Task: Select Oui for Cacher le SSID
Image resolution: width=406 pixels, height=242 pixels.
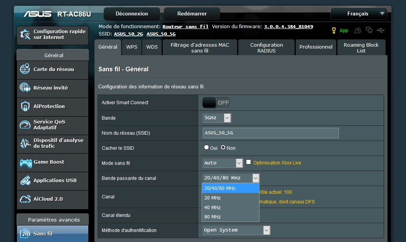Action: coord(206,147)
